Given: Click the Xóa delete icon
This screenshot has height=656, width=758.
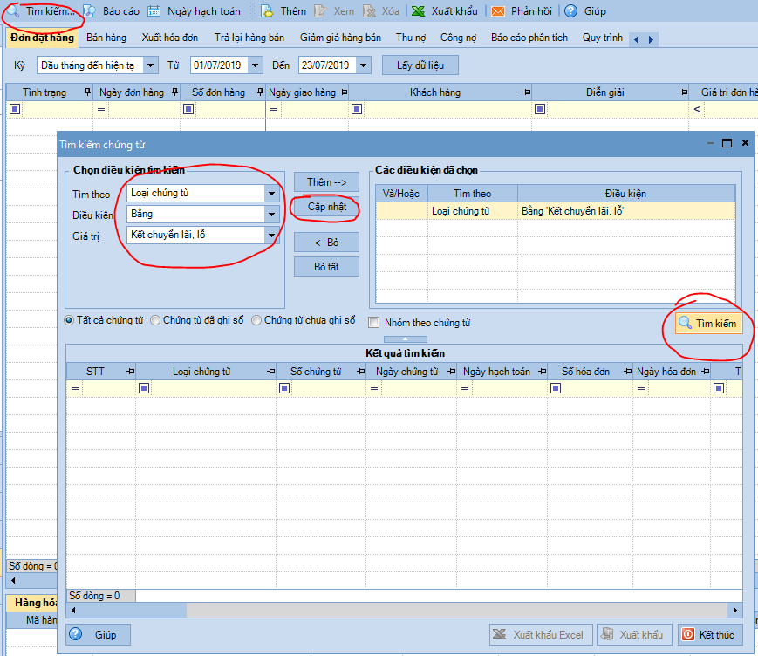Looking at the screenshot, I should 369,10.
